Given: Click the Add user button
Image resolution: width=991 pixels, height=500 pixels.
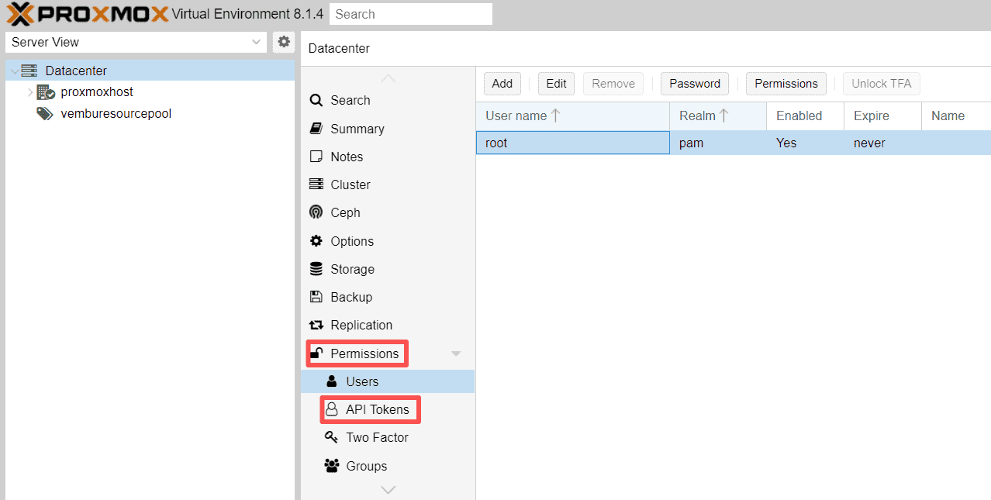Looking at the screenshot, I should click(502, 84).
